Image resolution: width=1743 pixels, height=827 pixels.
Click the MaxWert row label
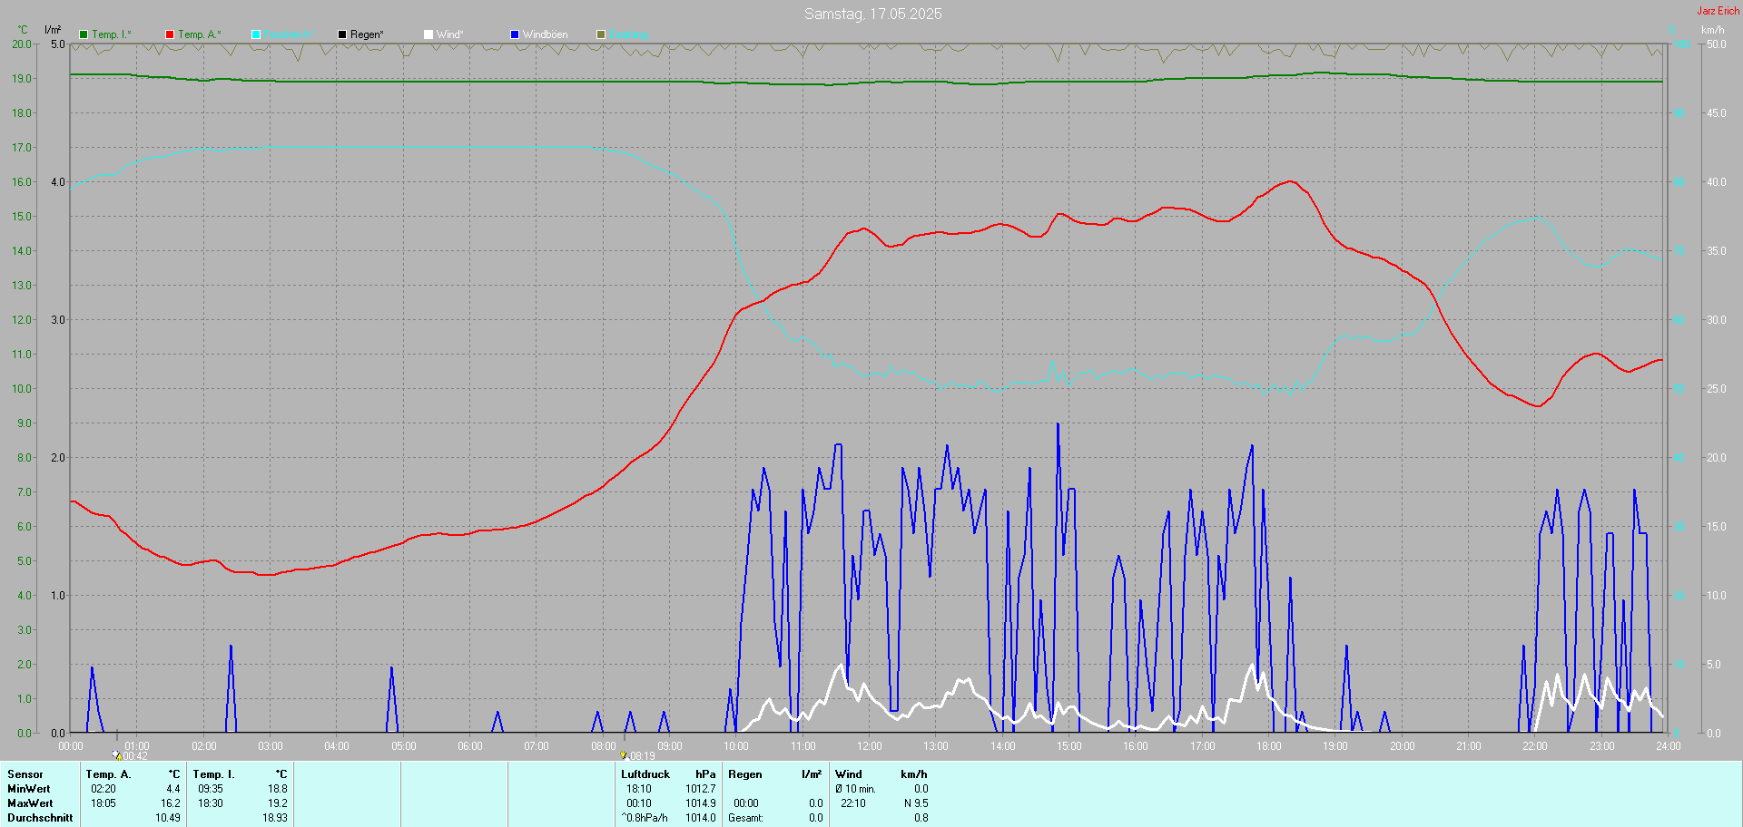[30, 803]
